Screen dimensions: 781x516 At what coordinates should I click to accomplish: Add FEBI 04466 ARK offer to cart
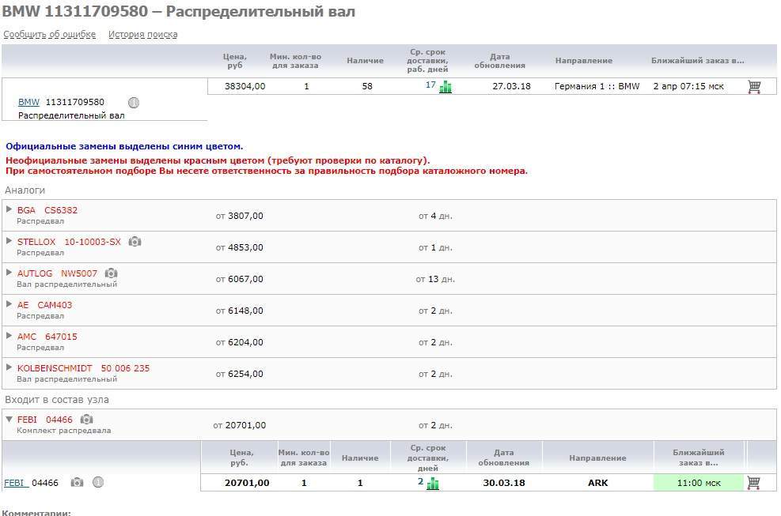tap(753, 483)
